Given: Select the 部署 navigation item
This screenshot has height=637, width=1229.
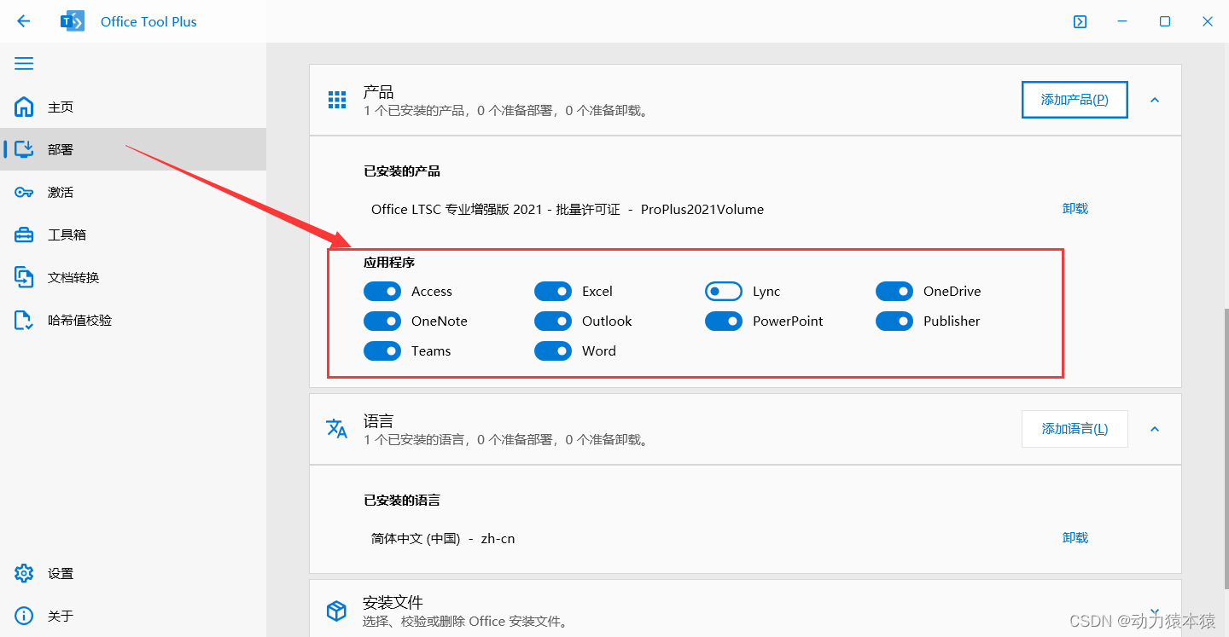Looking at the screenshot, I should point(133,149).
